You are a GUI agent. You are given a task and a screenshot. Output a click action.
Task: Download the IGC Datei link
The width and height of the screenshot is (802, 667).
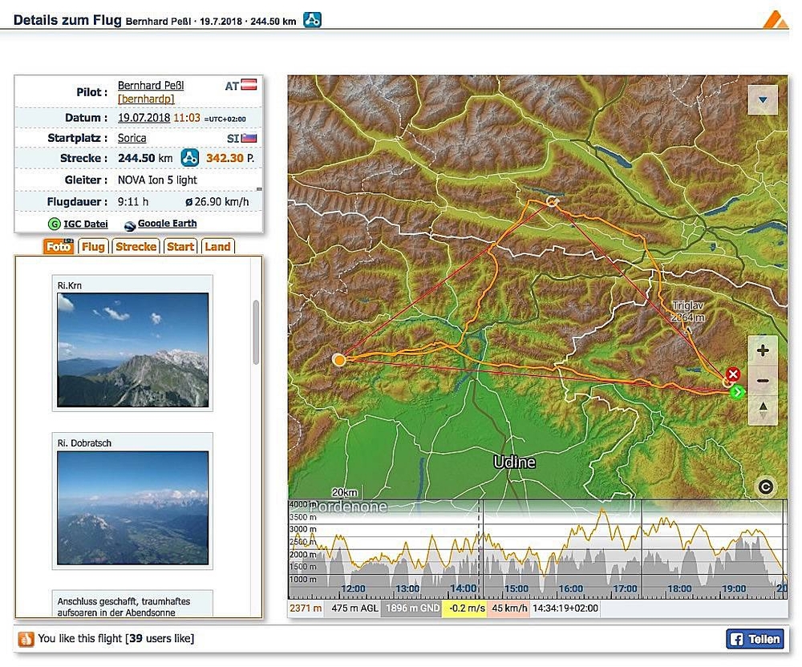pyautogui.click(x=86, y=224)
